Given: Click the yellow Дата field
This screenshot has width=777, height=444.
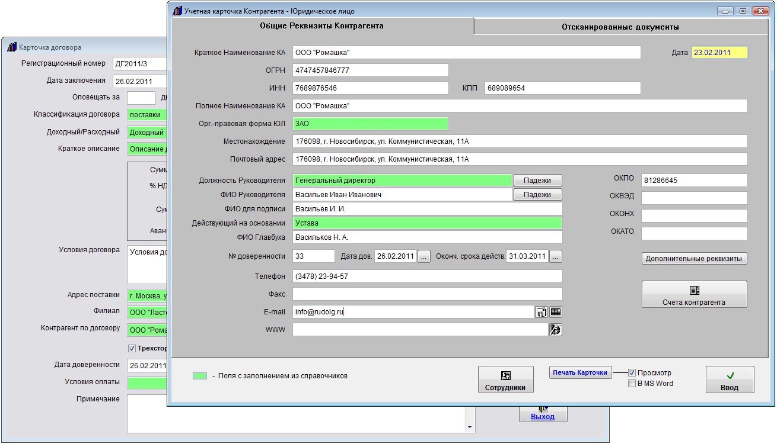Looking at the screenshot, I should (719, 53).
